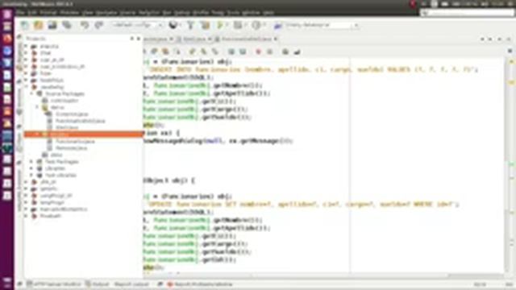
Task: Expand the Test Libraries node
Action: click(x=31, y=176)
